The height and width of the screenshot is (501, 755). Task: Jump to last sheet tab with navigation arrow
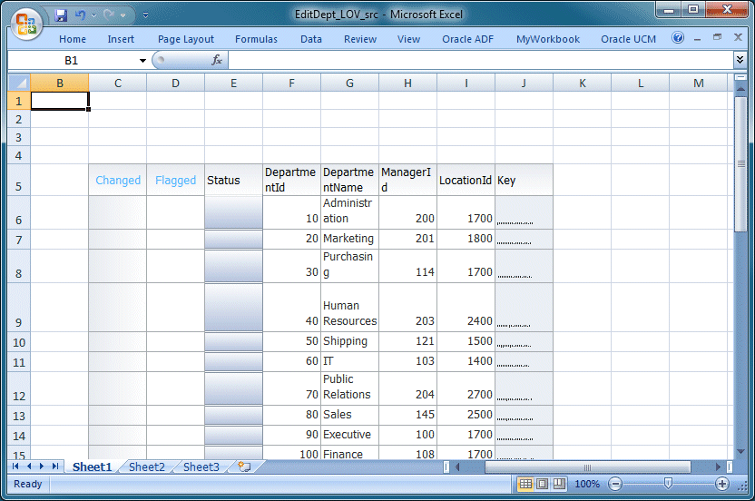click(x=55, y=467)
